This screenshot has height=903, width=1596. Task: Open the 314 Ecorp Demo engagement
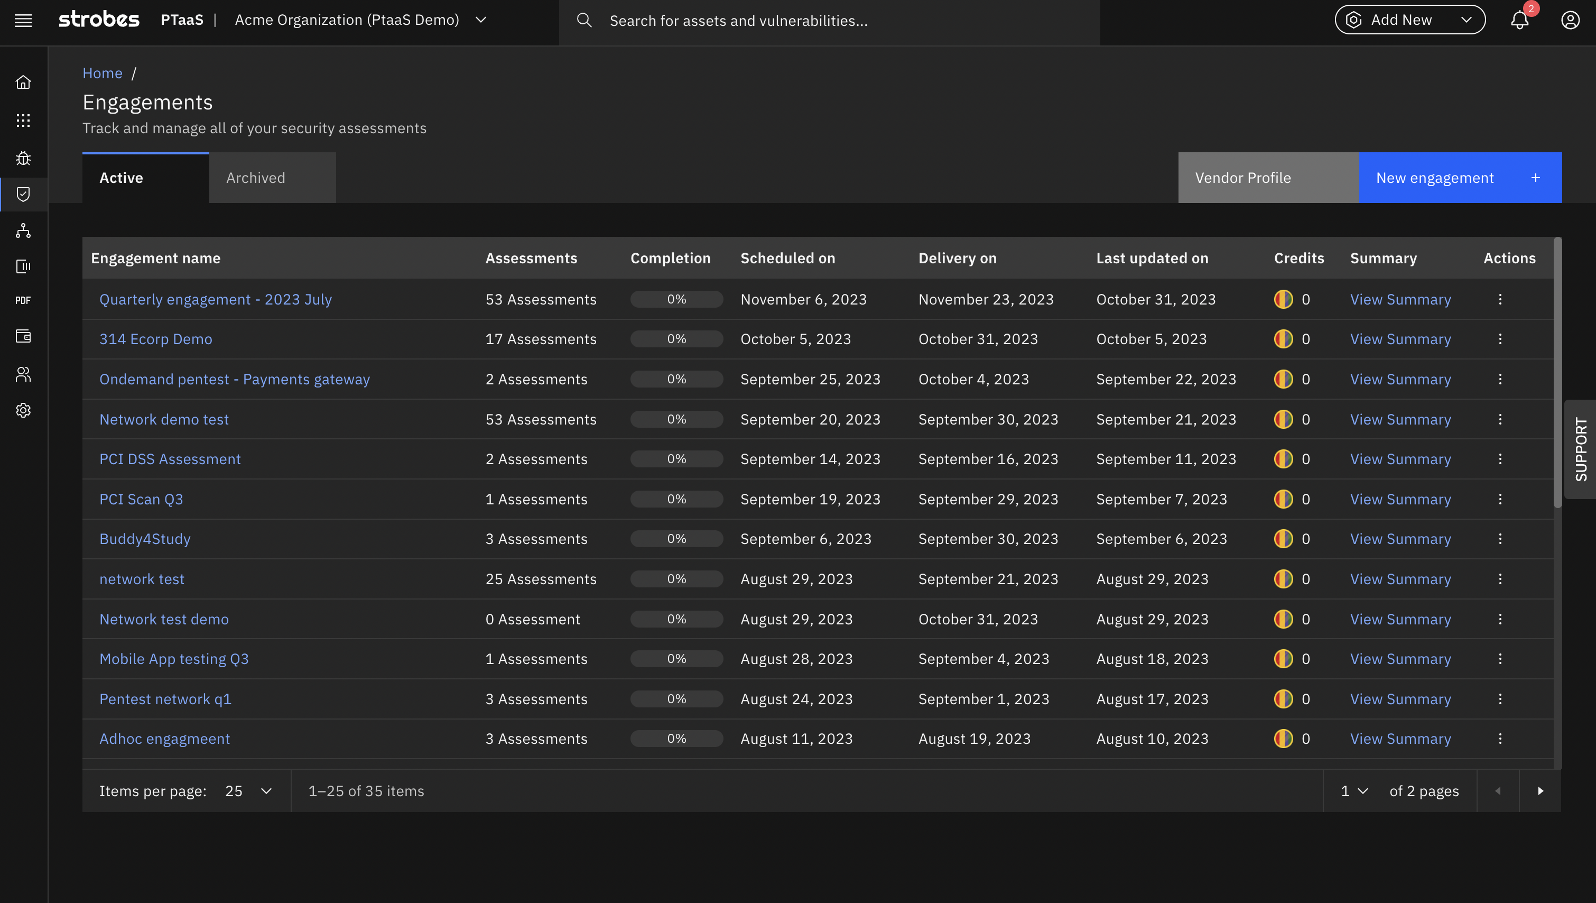click(155, 338)
